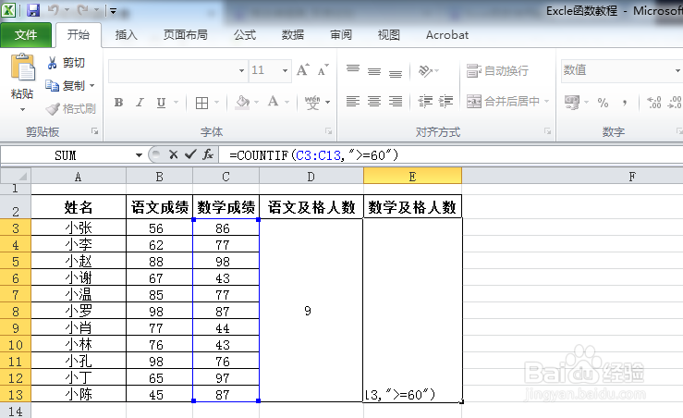Increase font size with large A icon
Viewport: 683px width, 418px height.
[x=303, y=69]
